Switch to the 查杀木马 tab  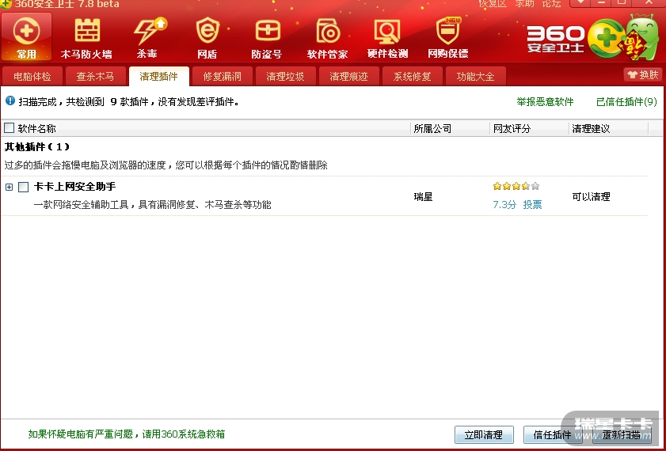tap(95, 77)
